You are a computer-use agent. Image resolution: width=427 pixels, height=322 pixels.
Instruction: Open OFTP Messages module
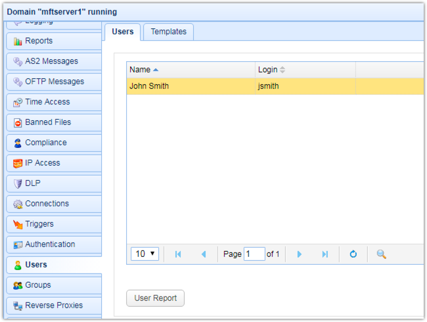[54, 81]
